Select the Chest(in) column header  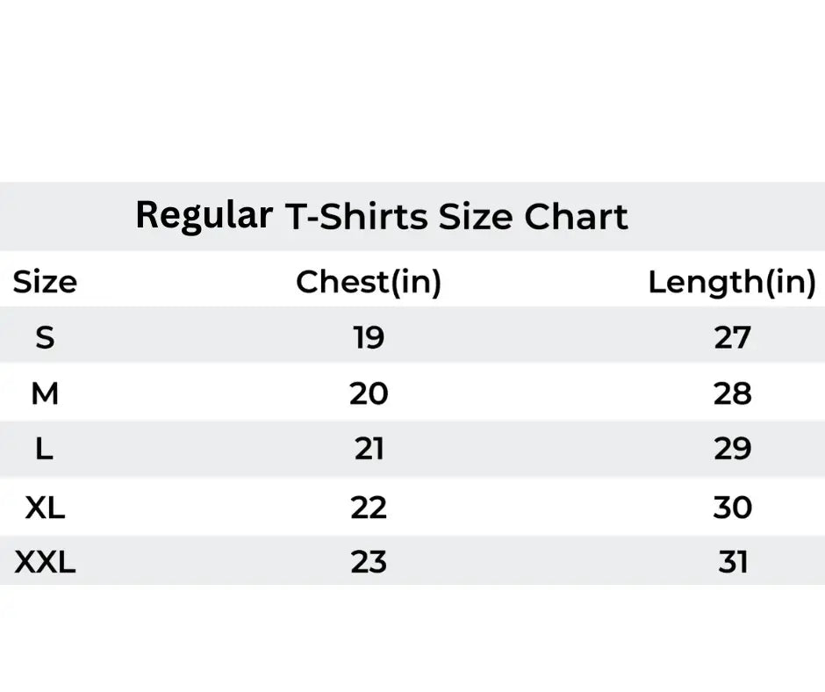click(369, 282)
